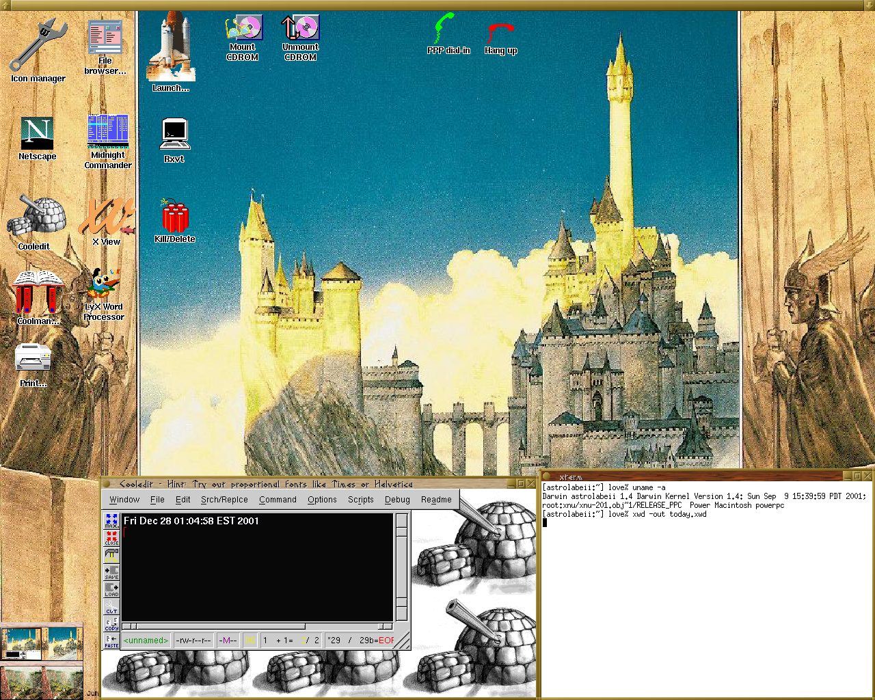Open the Debug menu in Cooledit
Viewport: 875px width, 700px height.
pyautogui.click(x=397, y=500)
